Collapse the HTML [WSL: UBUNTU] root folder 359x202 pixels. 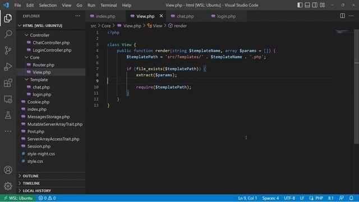click(51, 26)
